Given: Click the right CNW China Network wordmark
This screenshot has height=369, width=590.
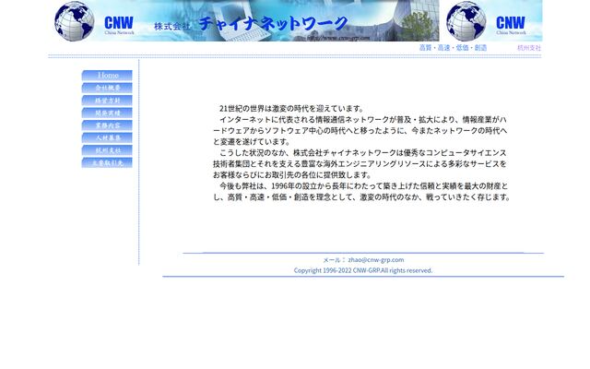Looking at the screenshot, I should click(511, 25).
